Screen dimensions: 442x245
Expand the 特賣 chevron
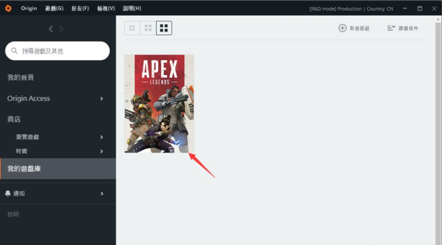point(102,152)
